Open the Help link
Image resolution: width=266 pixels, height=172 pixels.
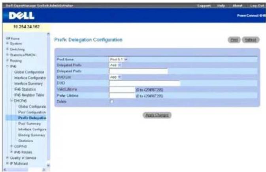click(x=221, y=6)
